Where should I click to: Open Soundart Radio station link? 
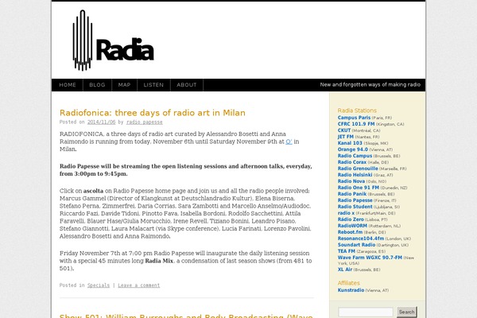(x=356, y=245)
